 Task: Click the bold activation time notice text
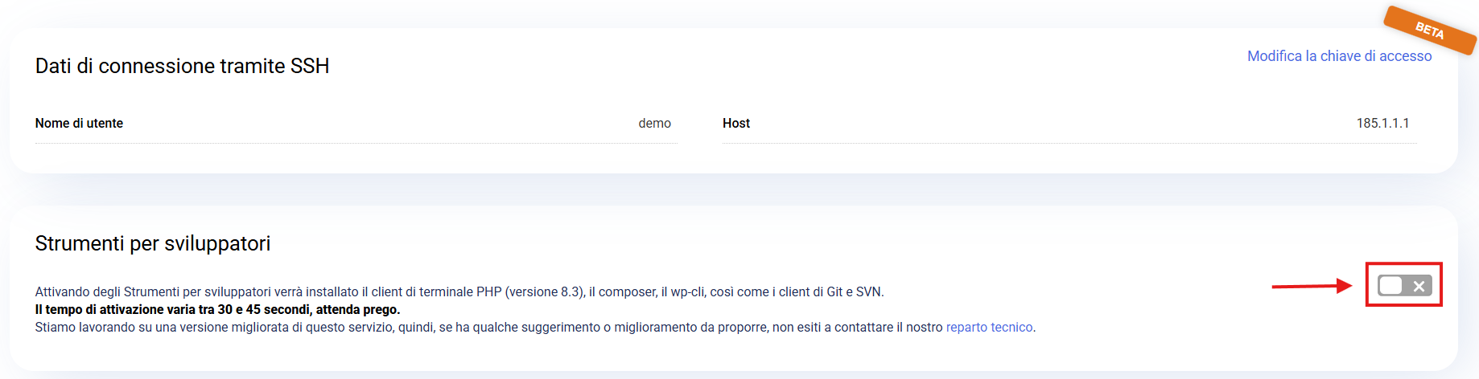point(217,310)
